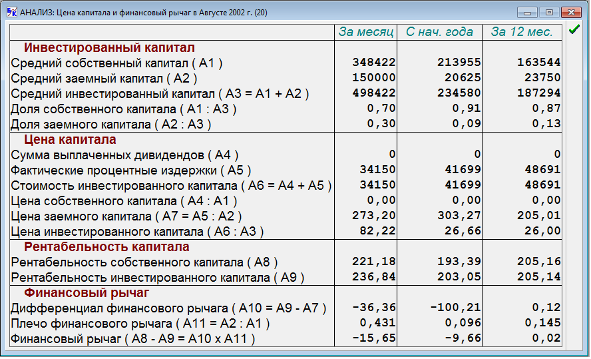The width and height of the screenshot is (591, 359).
Task: Select row 'Сумма выплаченных дивидендов ( A4 )'
Action: (x=286, y=155)
